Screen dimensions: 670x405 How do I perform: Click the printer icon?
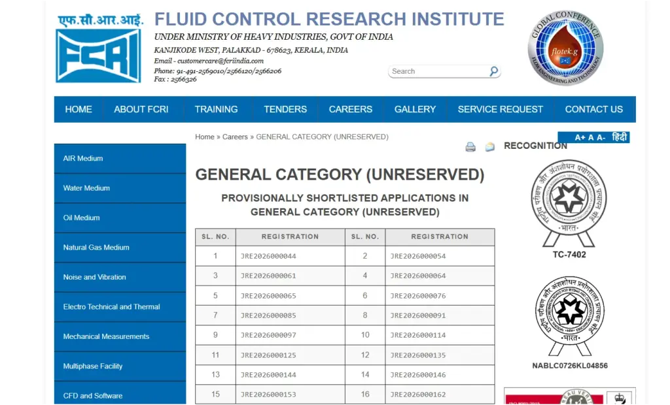coord(470,147)
